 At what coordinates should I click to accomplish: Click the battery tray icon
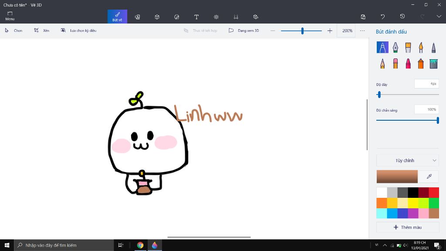(x=399, y=245)
